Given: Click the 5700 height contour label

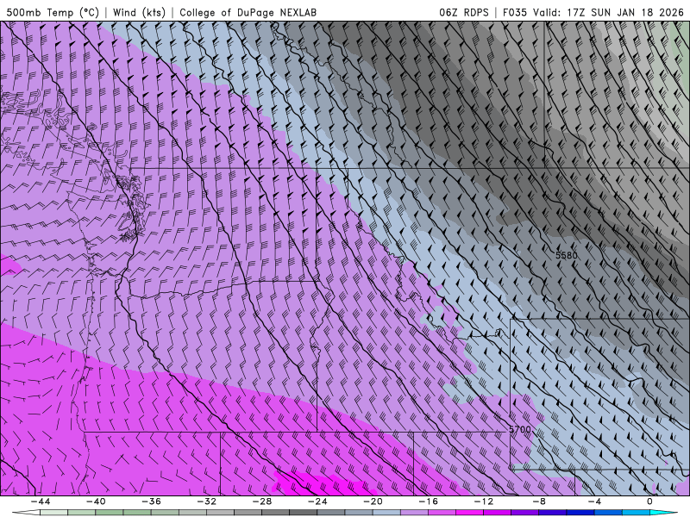Looking at the screenshot, I should point(520,429).
